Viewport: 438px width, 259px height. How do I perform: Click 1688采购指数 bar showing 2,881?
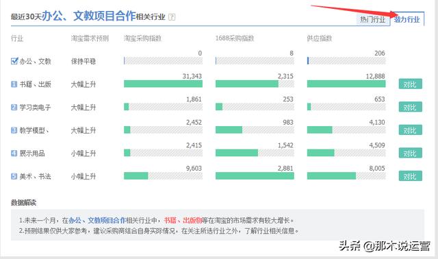pyautogui.click(x=255, y=175)
